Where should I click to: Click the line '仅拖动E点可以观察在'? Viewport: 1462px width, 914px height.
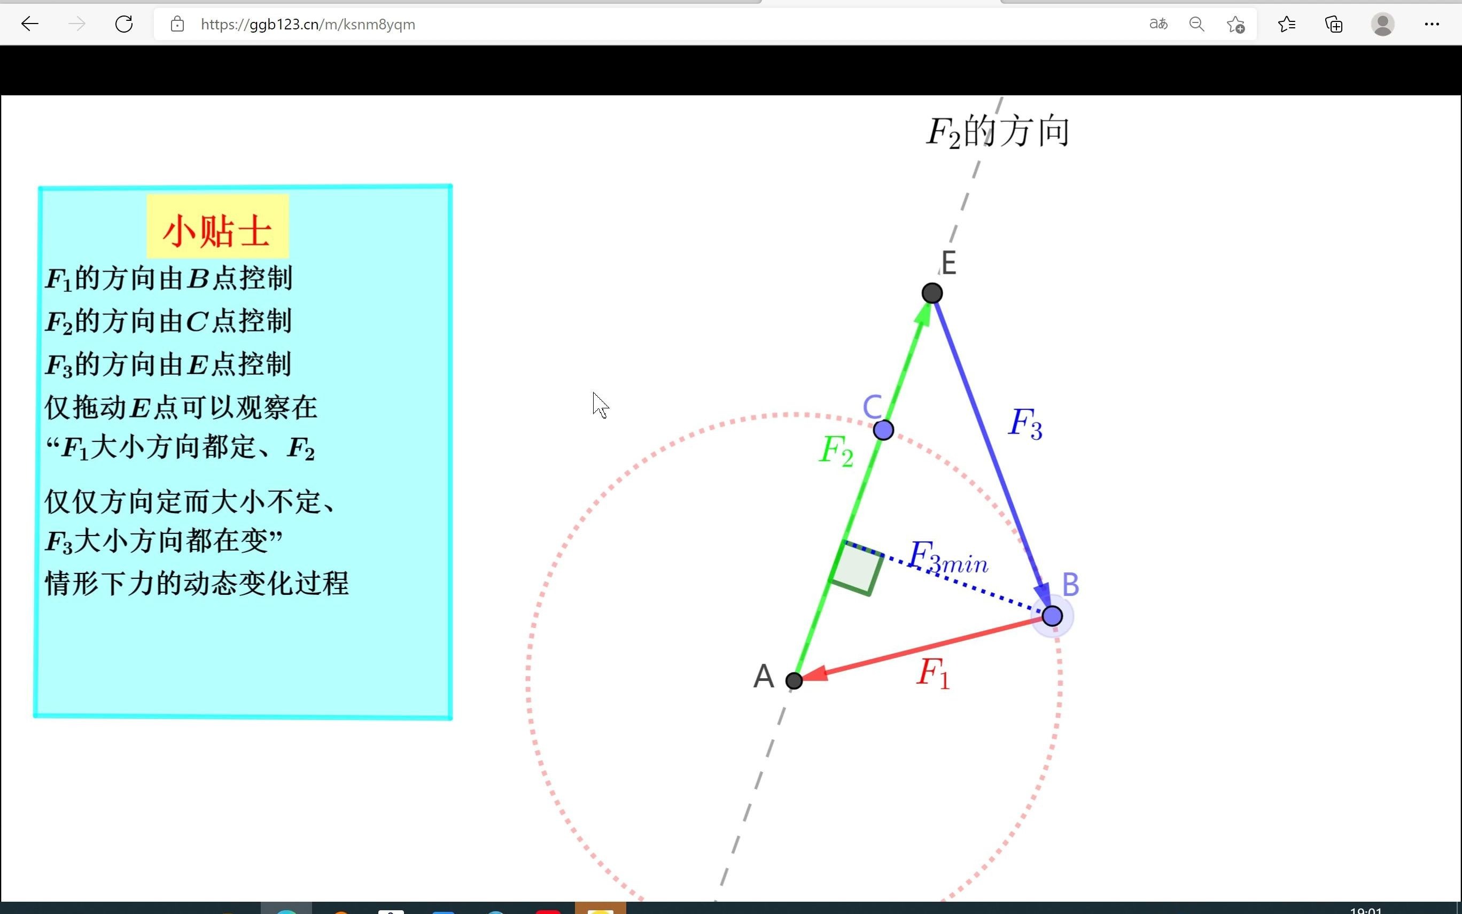pos(181,407)
